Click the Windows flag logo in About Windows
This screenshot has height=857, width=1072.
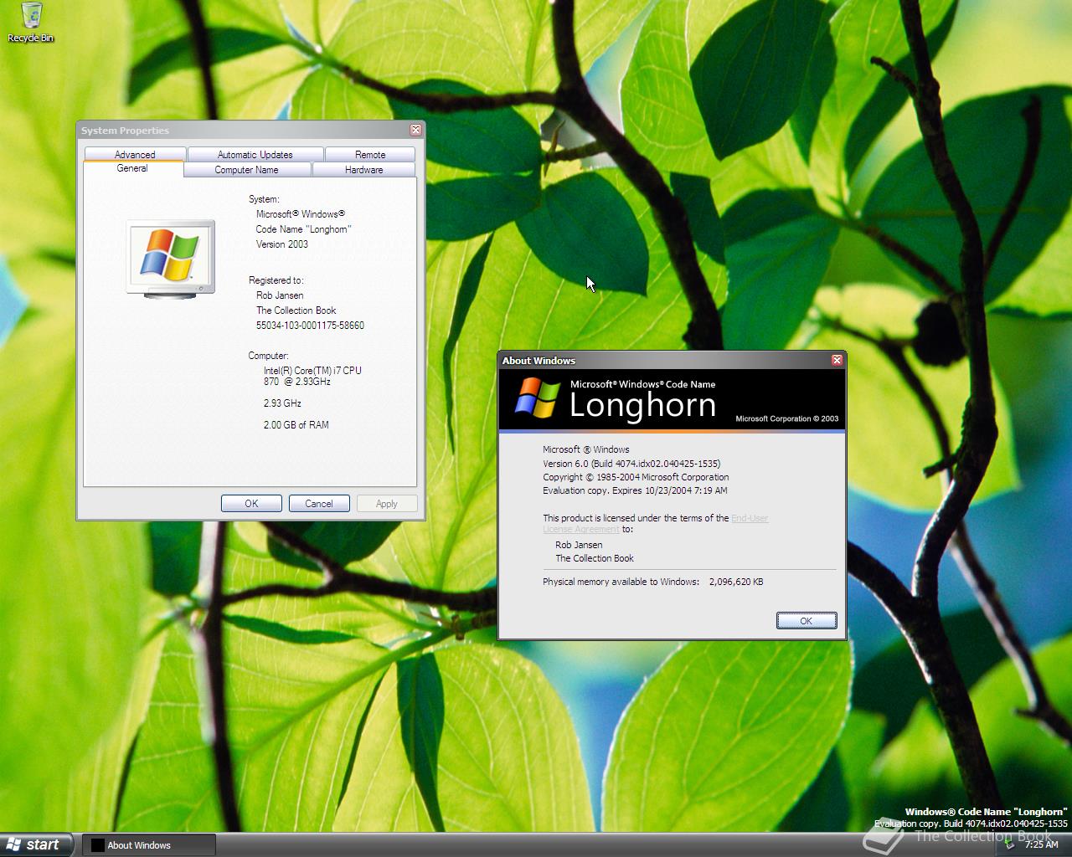538,398
